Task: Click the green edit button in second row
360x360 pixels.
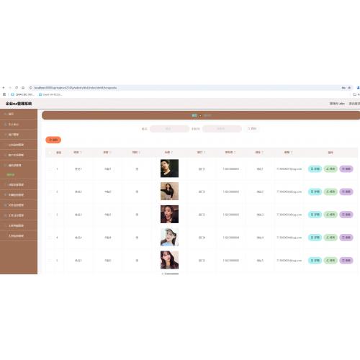Action: point(330,192)
